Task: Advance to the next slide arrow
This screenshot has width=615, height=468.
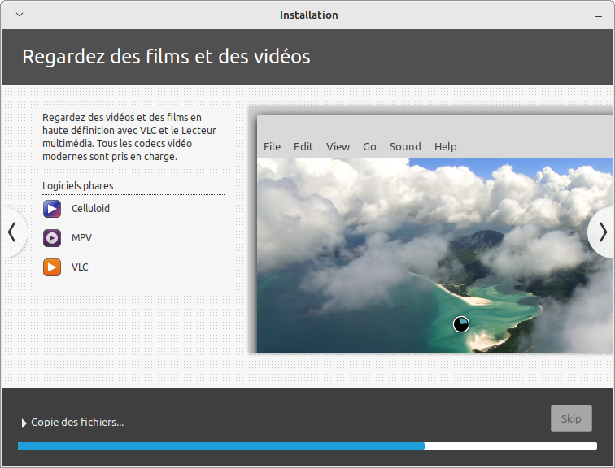Action: point(602,232)
